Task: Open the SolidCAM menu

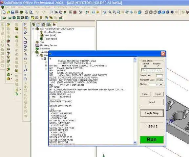Action: point(74,7)
